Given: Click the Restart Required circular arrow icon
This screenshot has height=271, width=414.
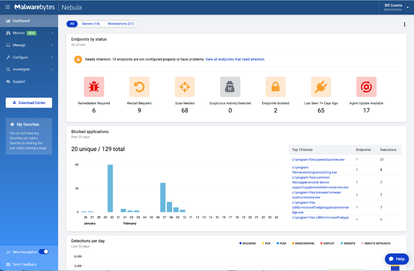Looking at the screenshot, I should (x=139, y=87).
